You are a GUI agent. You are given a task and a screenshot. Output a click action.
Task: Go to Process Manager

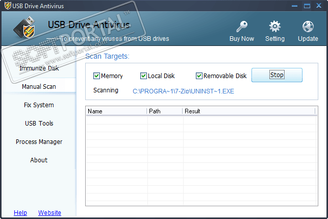pyautogui.click(x=39, y=142)
